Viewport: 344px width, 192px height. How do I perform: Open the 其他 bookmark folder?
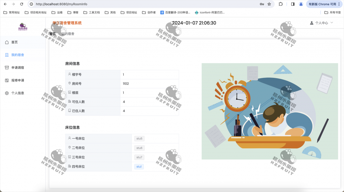tap(110, 12)
